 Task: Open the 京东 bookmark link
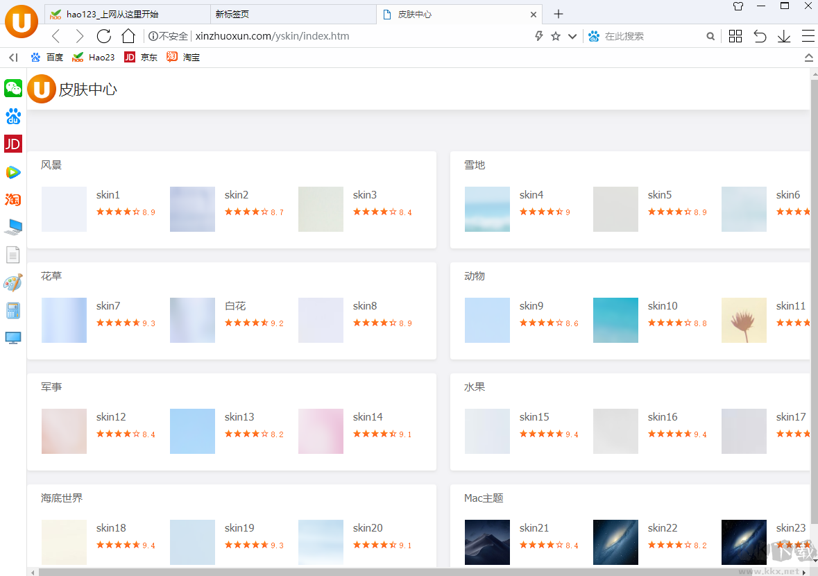click(141, 58)
